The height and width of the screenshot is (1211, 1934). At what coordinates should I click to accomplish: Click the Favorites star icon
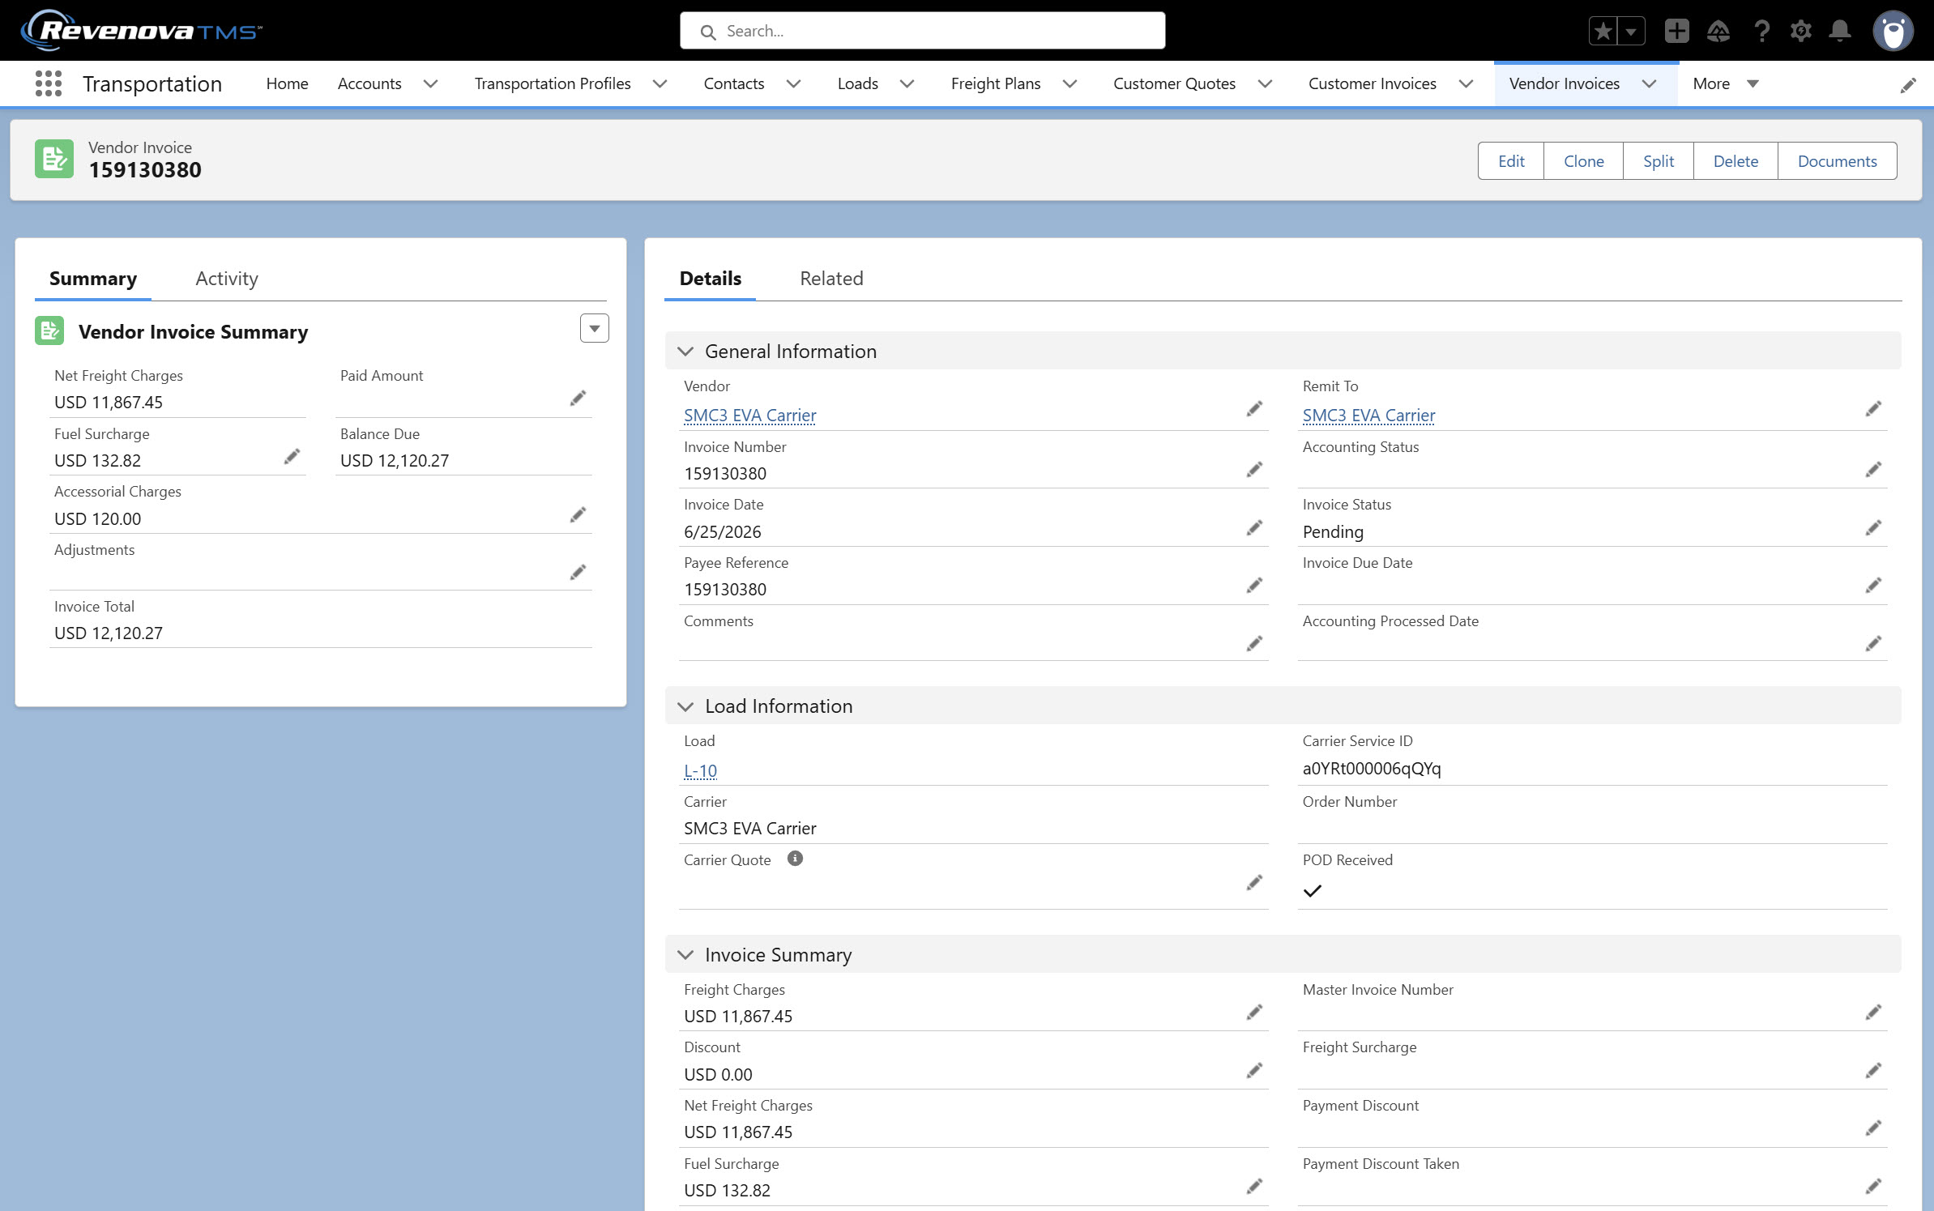(1603, 31)
